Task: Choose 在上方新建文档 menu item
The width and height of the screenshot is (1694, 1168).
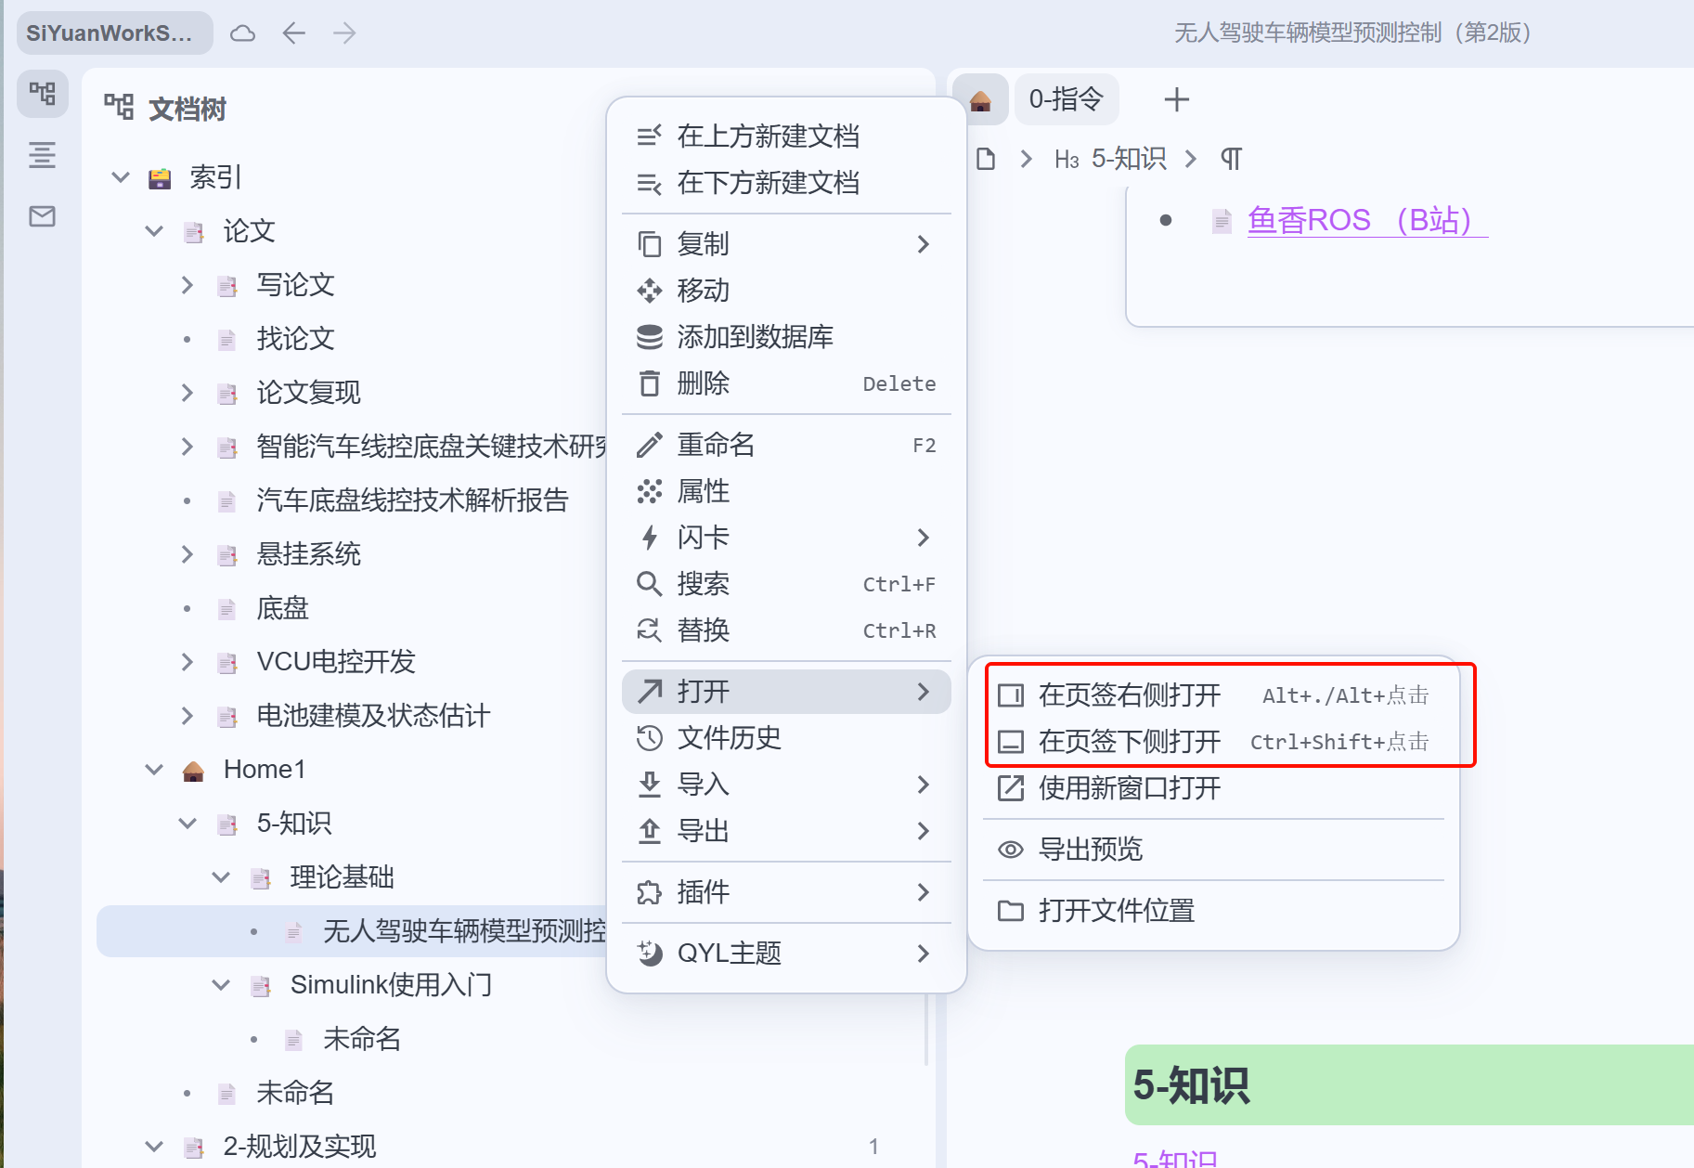Action: click(786, 136)
